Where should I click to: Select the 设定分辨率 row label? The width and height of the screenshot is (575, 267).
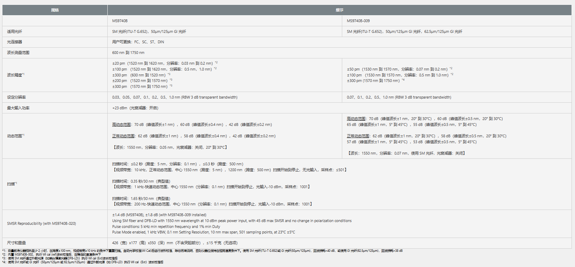pos(16,97)
